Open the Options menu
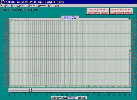Viewport: 137px width, 100px height. coord(21,6)
